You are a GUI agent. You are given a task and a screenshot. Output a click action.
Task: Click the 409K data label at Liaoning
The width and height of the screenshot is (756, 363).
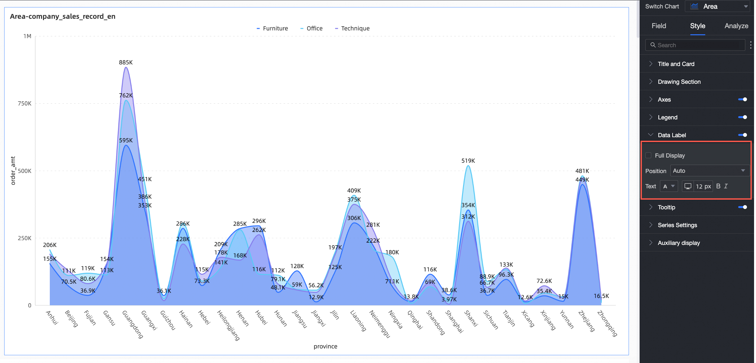click(354, 191)
